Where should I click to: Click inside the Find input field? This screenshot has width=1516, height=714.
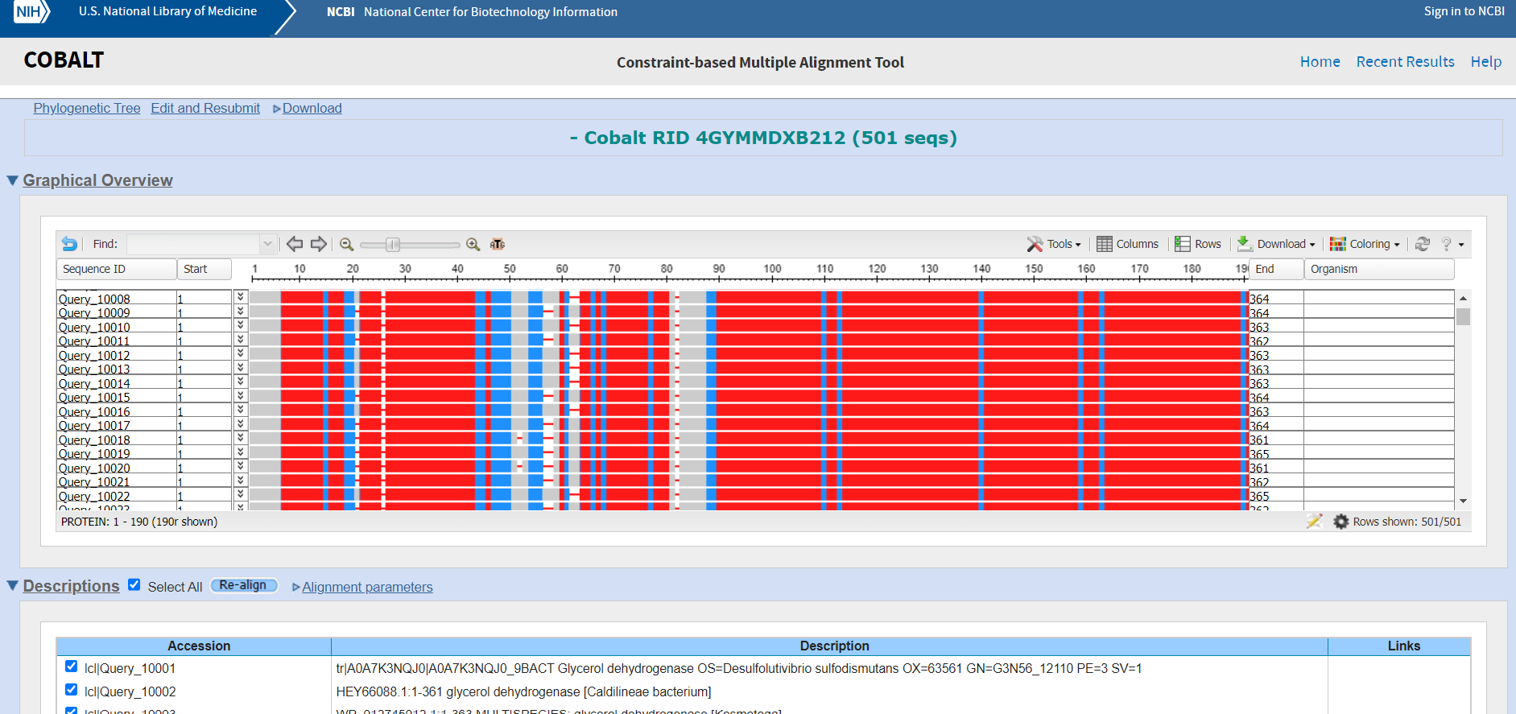coord(193,244)
